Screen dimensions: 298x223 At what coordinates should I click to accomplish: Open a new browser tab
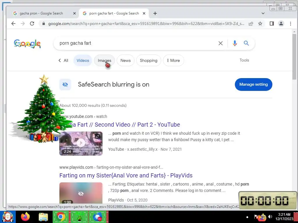pyautogui.click(x=155, y=13)
